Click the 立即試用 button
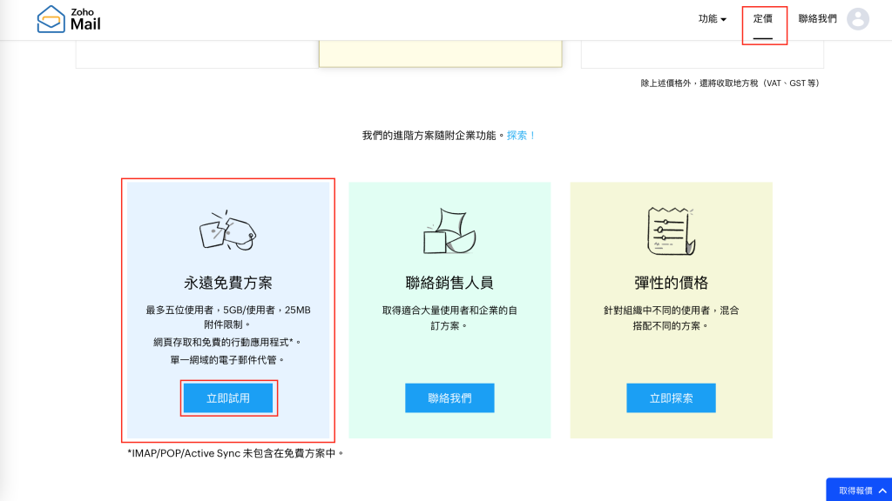Viewport: 892px width, 501px height. pos(228,398)
